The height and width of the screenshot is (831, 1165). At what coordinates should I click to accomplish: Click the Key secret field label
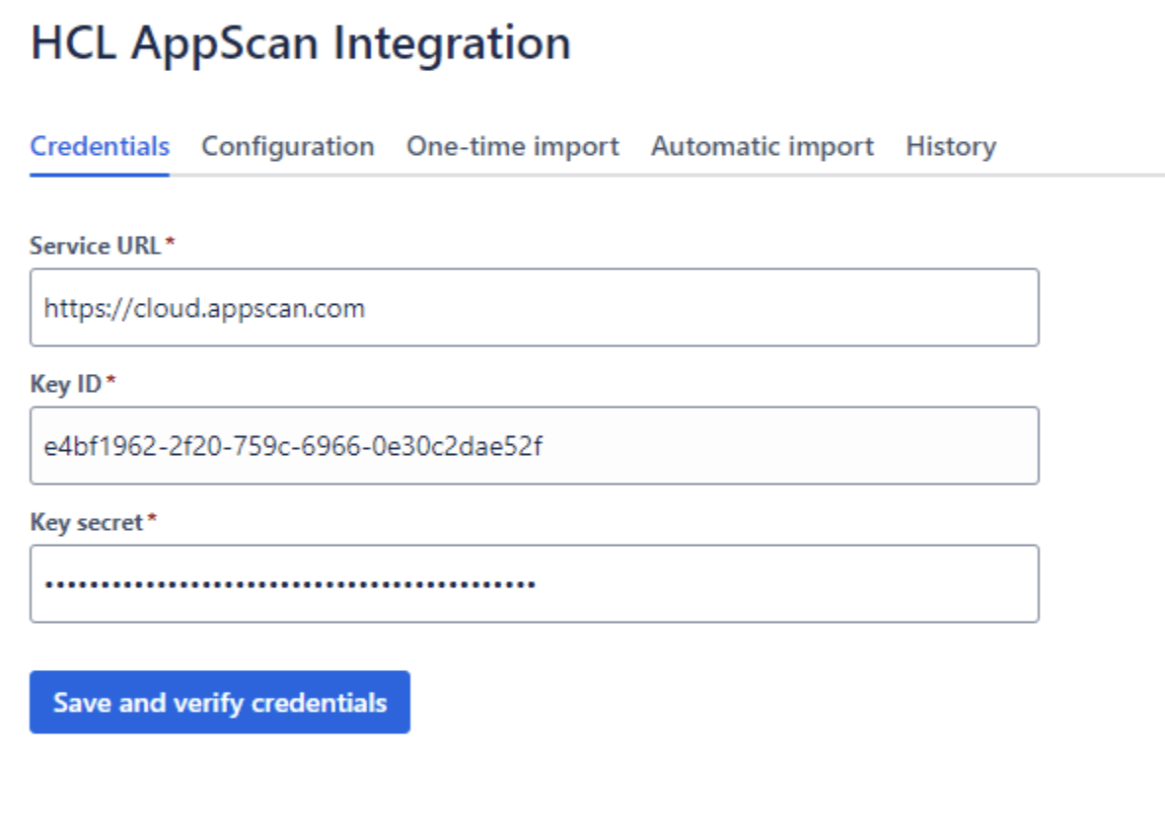[87, 522]
